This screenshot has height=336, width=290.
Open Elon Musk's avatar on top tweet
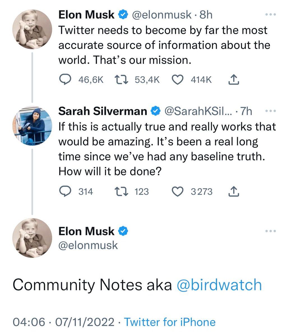(32, 29)
